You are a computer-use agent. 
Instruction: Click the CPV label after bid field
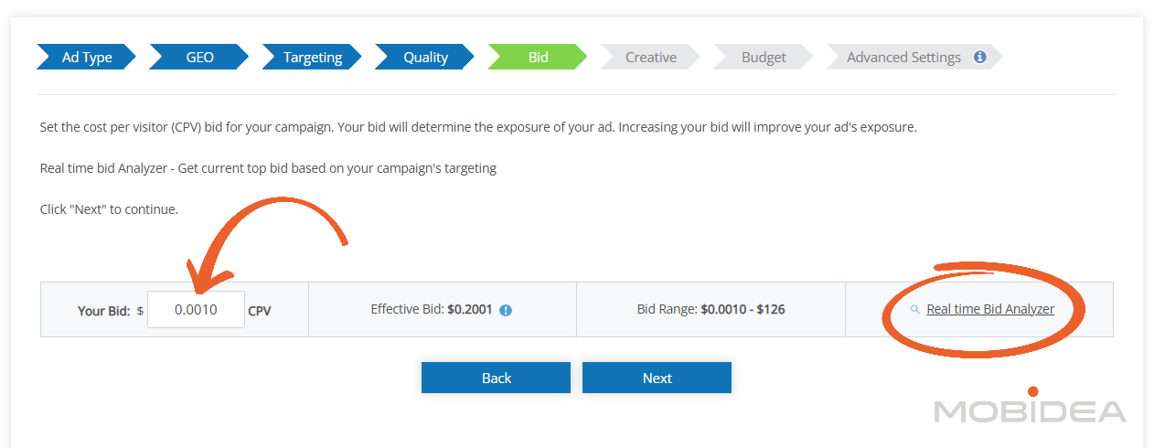(260, 311)
